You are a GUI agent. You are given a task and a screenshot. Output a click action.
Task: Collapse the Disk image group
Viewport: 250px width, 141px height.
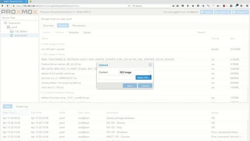[x=41, y=44]
